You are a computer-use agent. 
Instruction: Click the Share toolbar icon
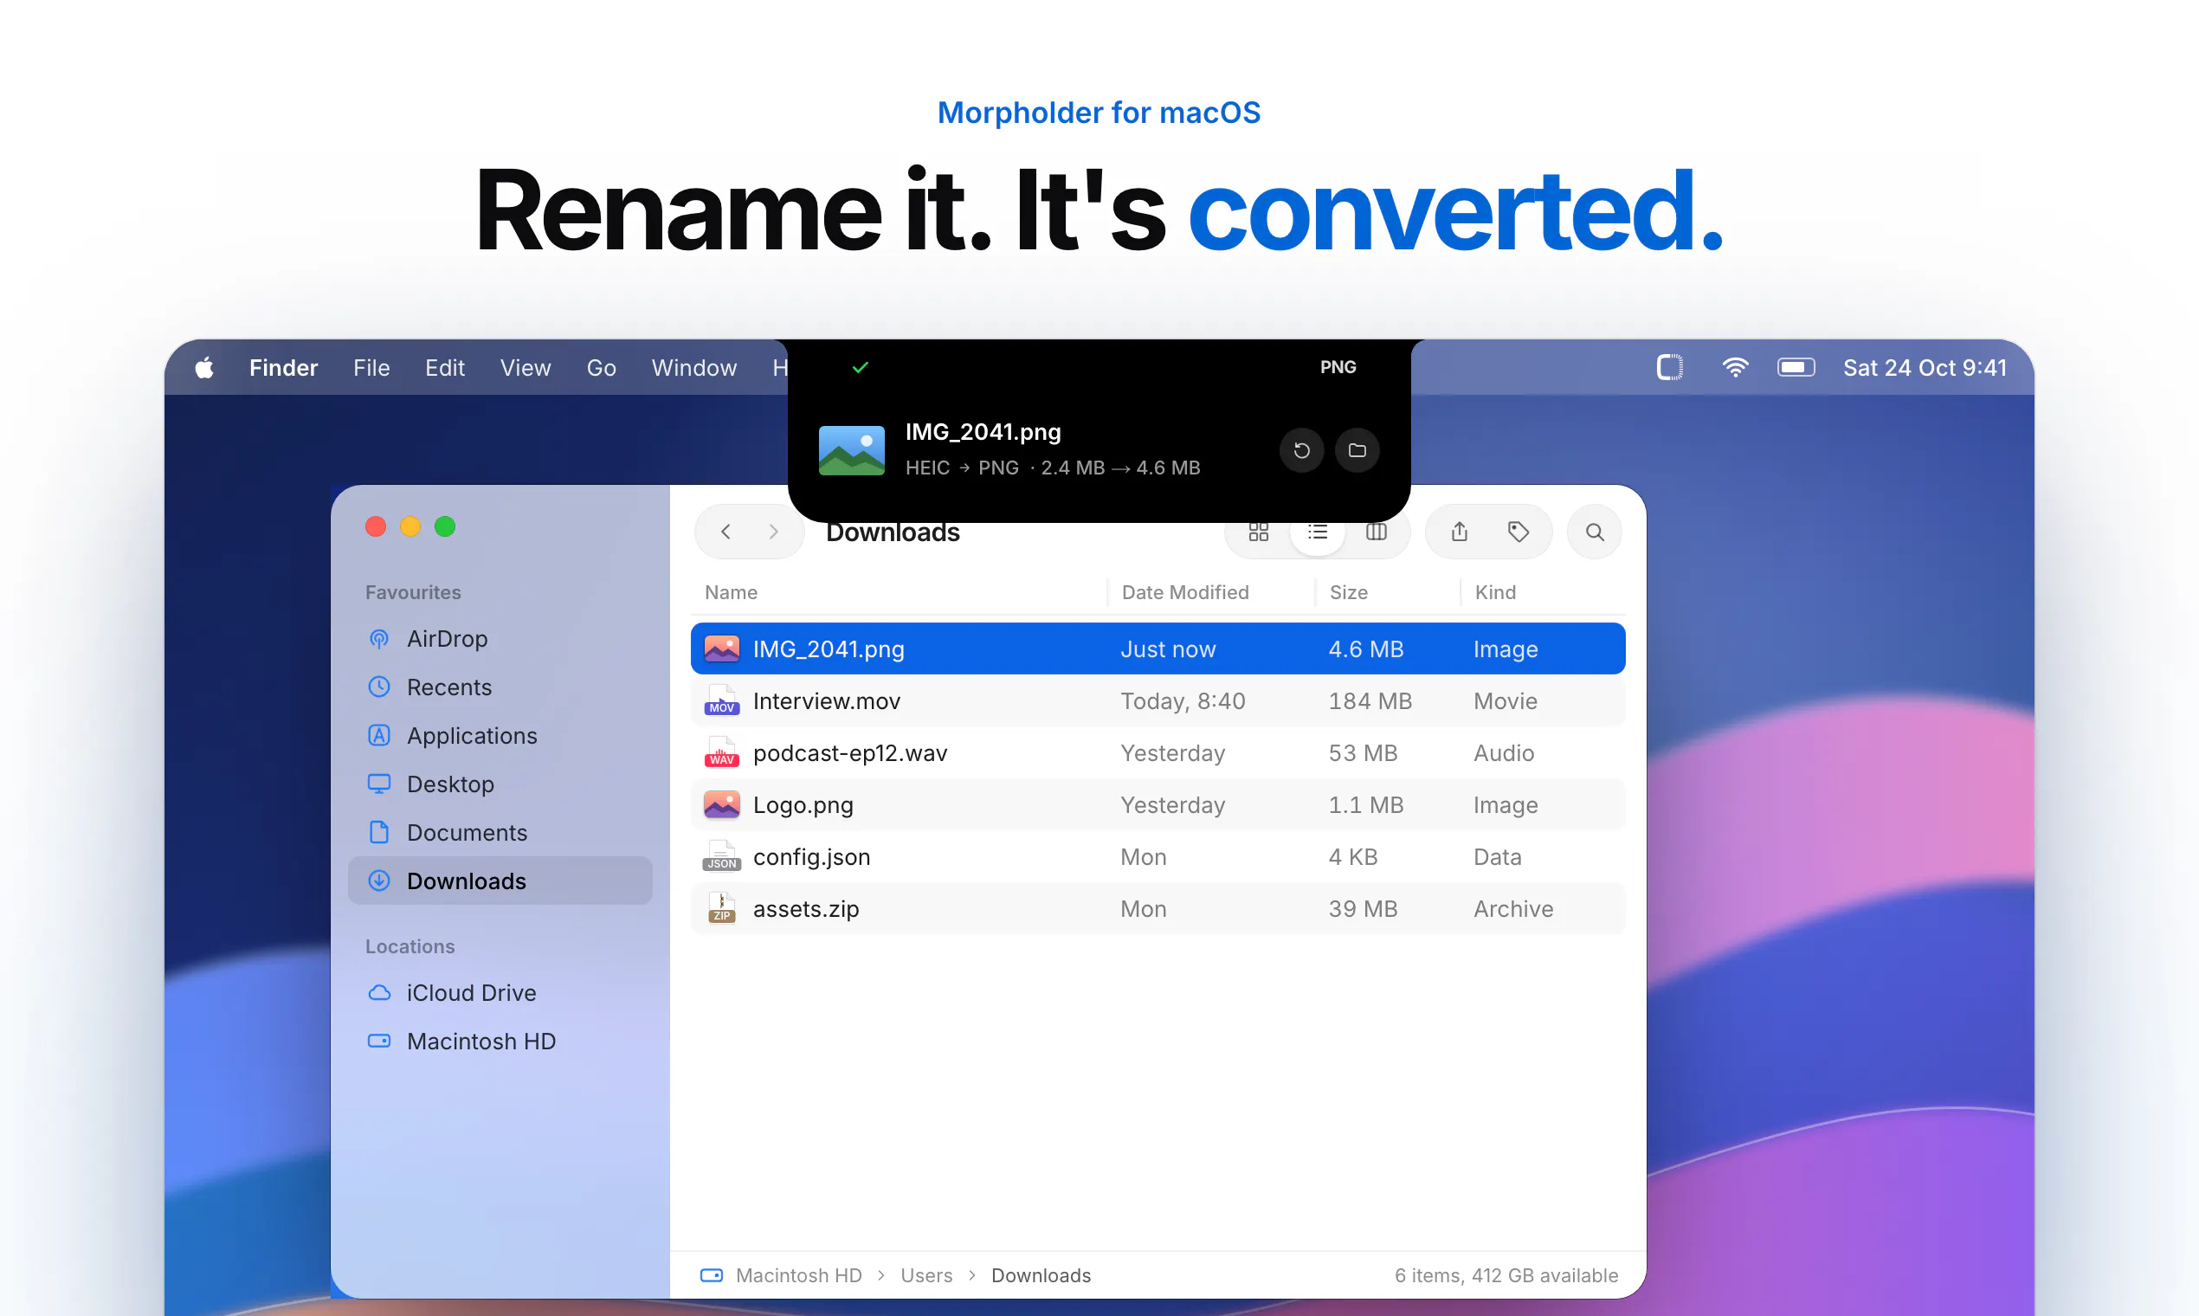[1460, 532]
